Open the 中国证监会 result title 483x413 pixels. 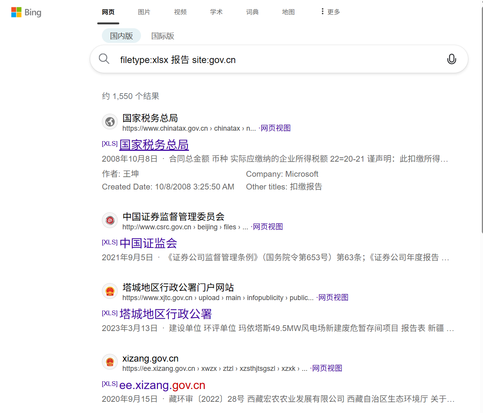click(148, 243)
